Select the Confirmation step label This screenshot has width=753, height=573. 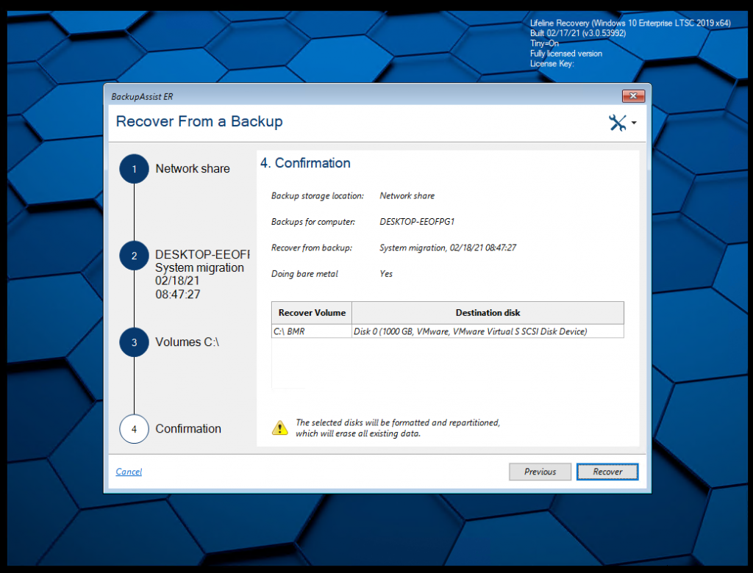click(188, 429)
